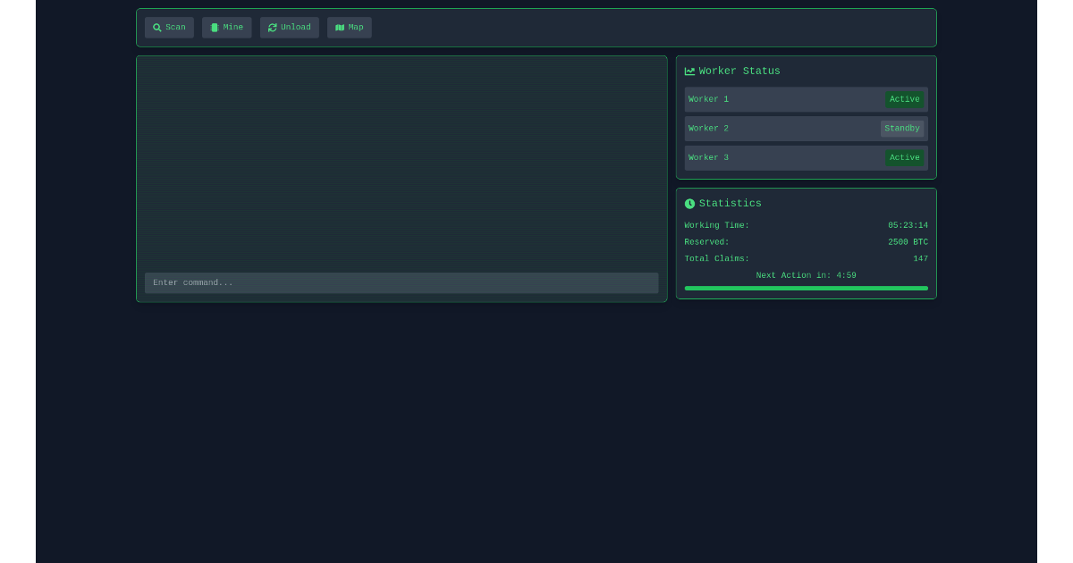Click the Reserved 2500 BTC value
1073x563 pixels.
point(907,241)
